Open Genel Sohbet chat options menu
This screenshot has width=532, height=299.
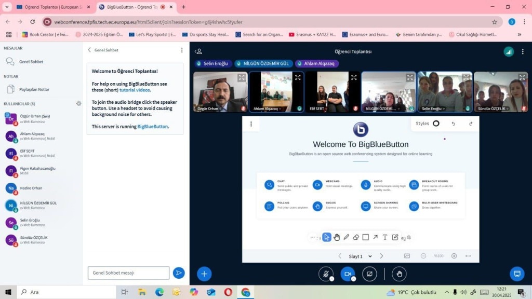coord(181,50)
